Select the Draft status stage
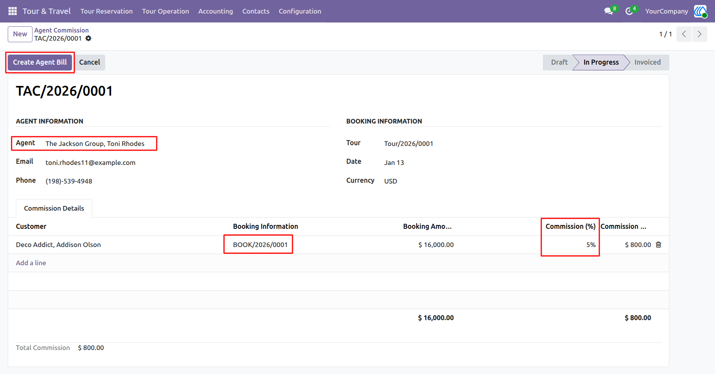 tap(559, 62)
